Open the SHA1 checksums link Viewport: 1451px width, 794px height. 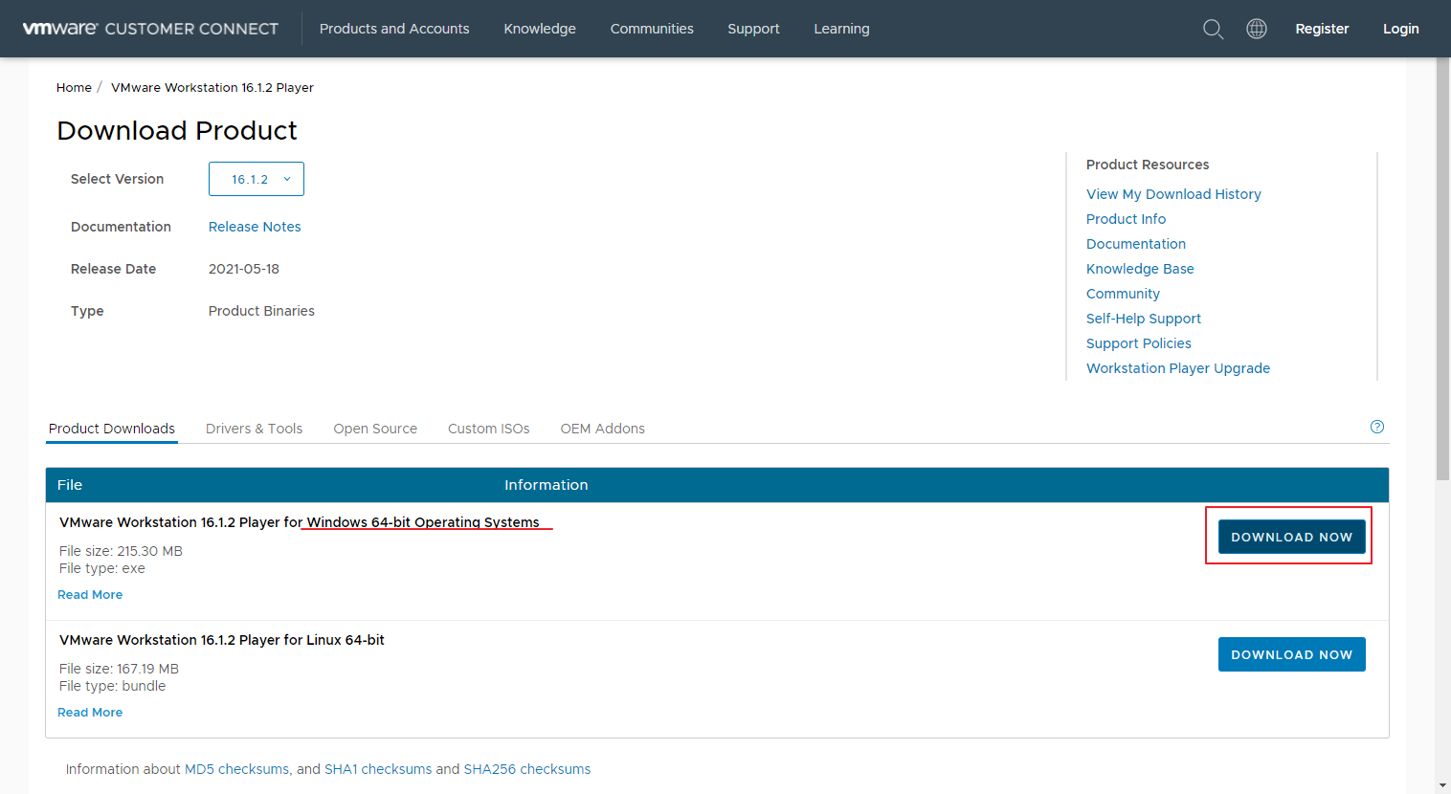point(378,769)
